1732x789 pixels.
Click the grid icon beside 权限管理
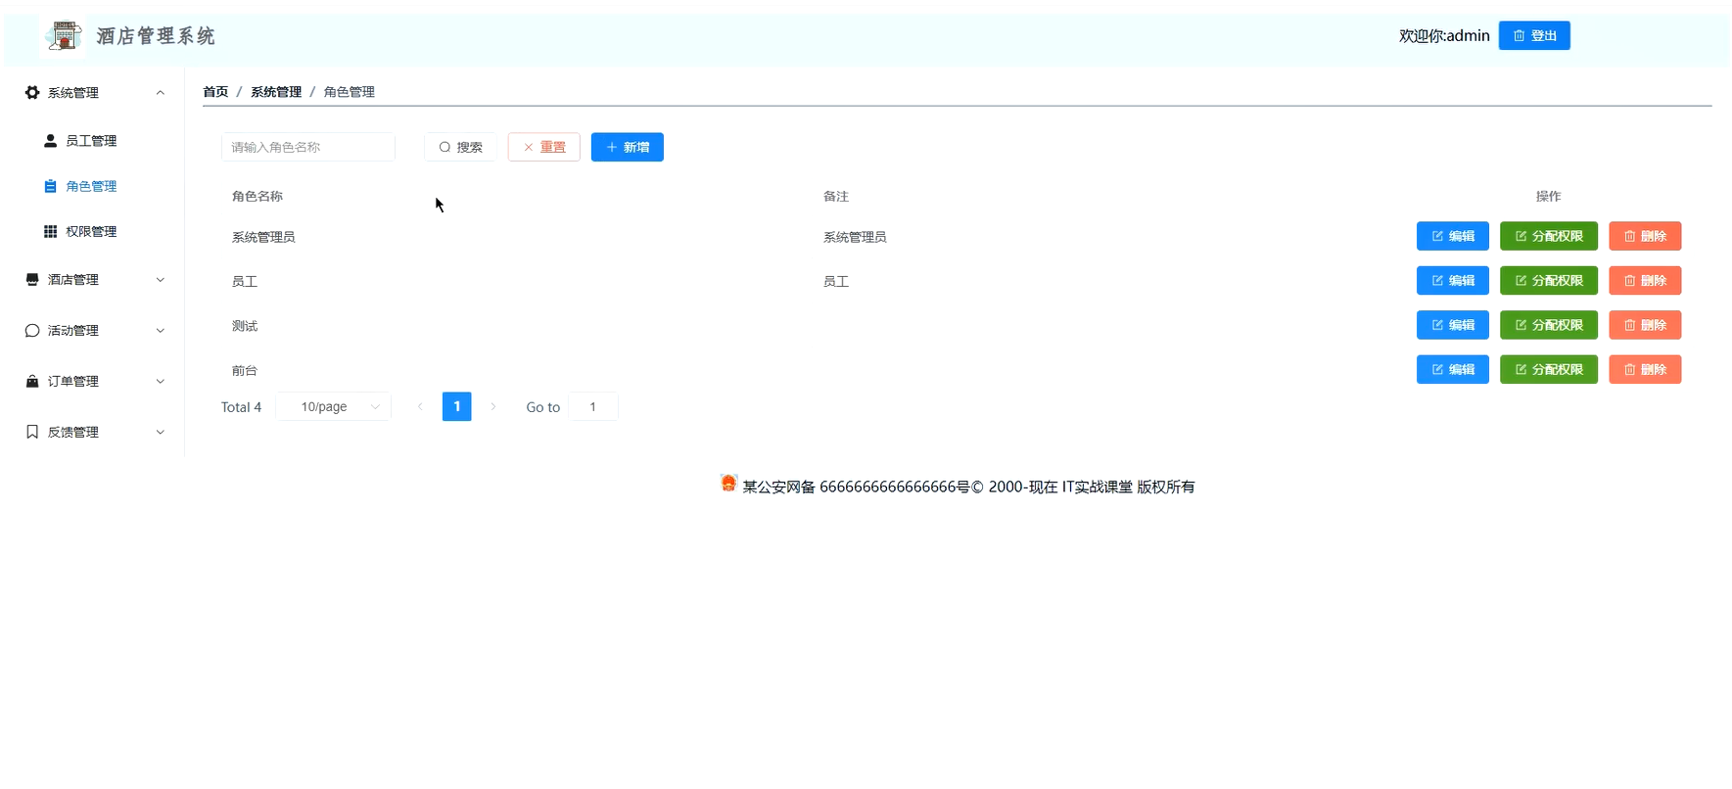(50, 231)
